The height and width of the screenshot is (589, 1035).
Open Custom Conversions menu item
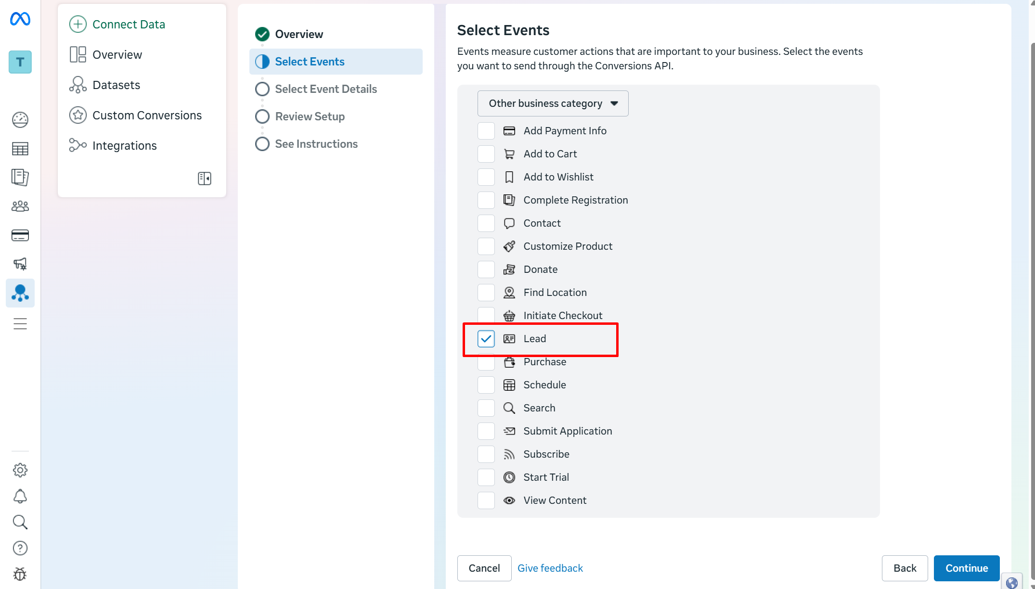point(147,115)
